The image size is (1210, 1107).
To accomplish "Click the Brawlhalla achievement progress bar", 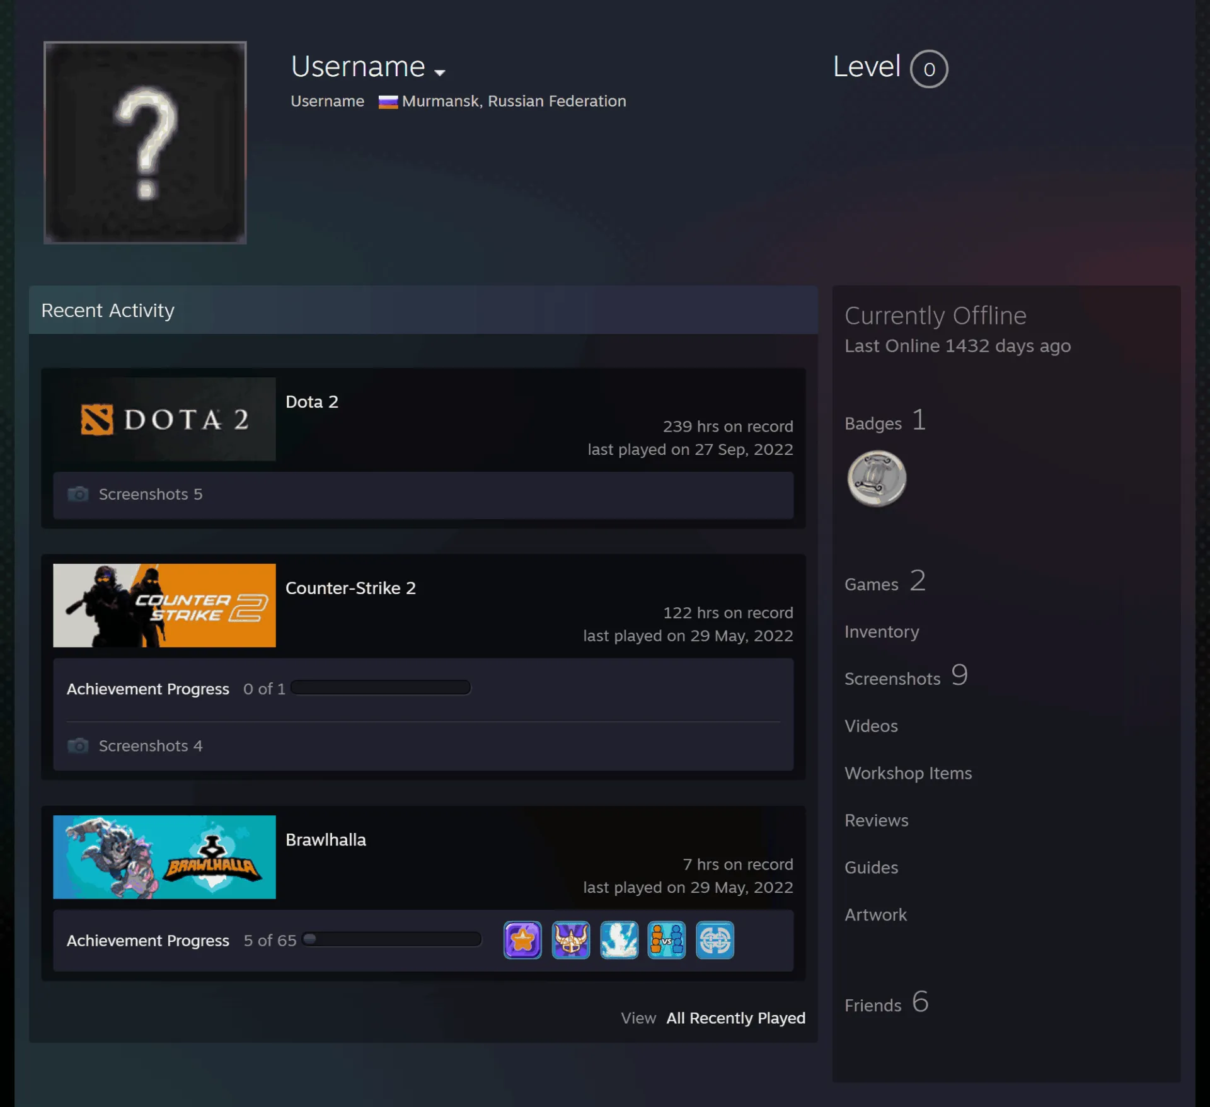I will (x=391, y=939).
